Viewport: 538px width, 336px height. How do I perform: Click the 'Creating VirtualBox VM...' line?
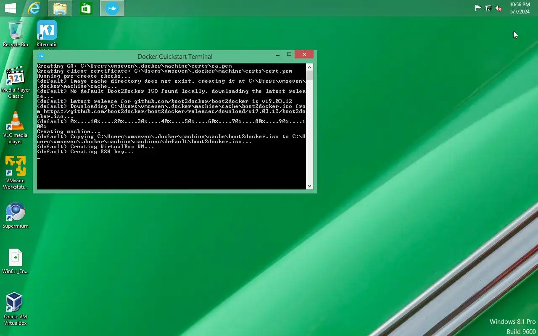95,147
